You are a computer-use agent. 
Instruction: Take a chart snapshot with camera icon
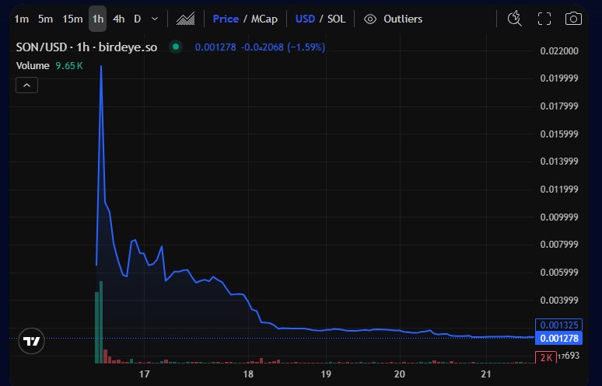572,19
